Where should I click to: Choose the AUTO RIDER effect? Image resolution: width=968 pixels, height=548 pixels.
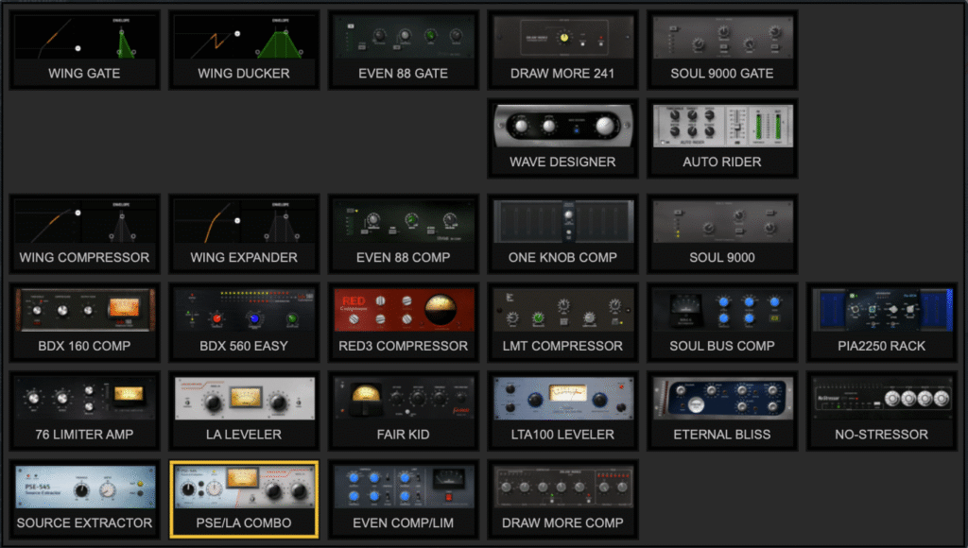tap(722, 139)
